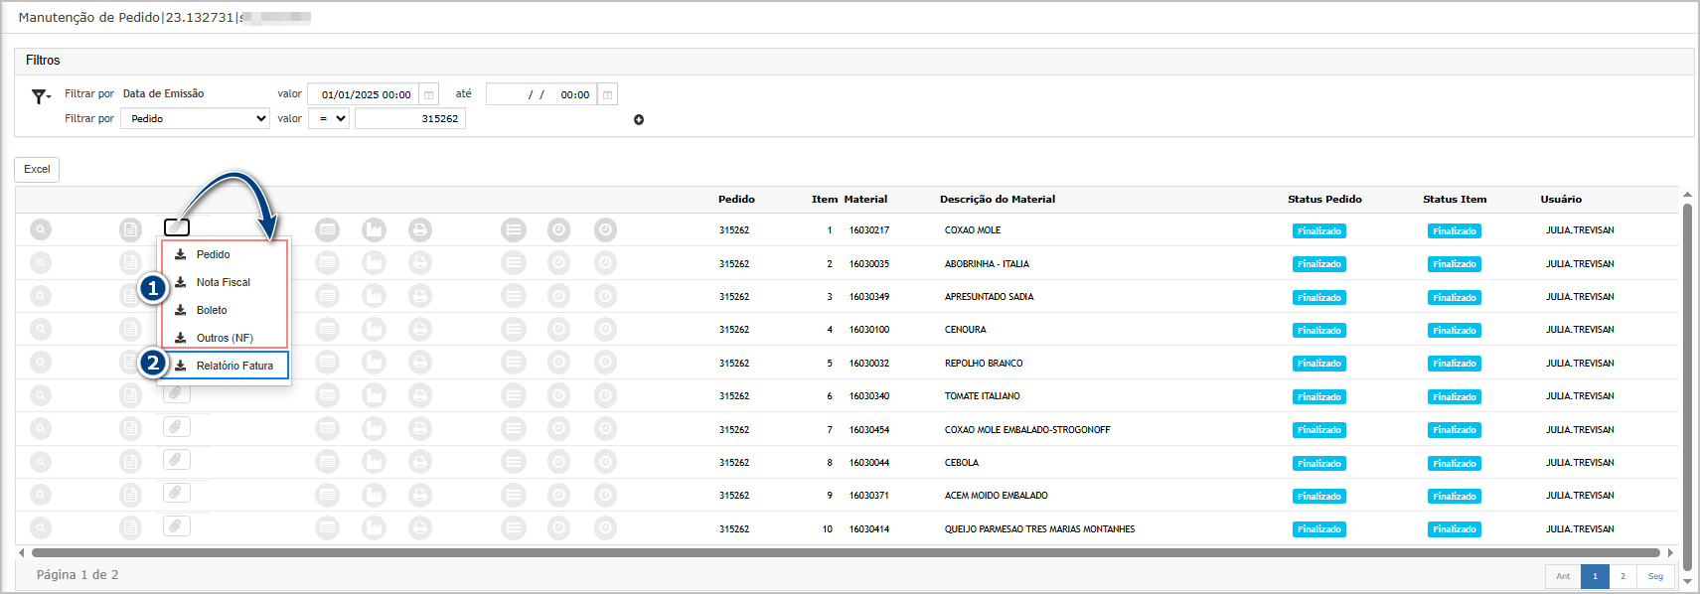This screenshot has width=1700, height=594.
Task: Choose 'Nota Fiscal' from the download menu
Action: (x=223, y=282)
